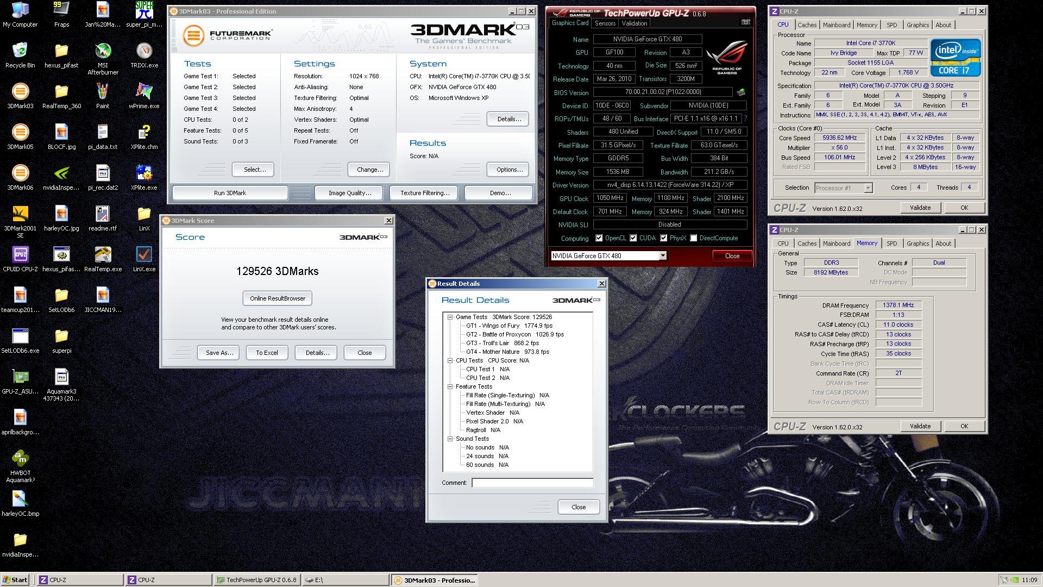Collapse CPU Tests tree node
The image size is (1043, 587).
click(450, 360)
